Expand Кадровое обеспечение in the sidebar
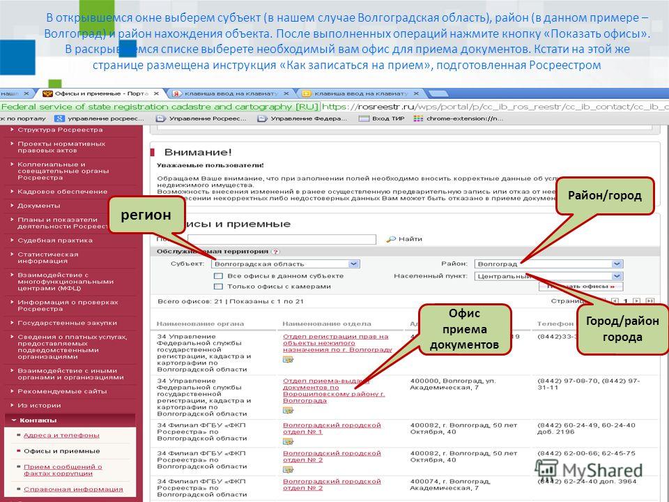Image resolution: width=669 pixels, height=502 pixels. [62, 192]
